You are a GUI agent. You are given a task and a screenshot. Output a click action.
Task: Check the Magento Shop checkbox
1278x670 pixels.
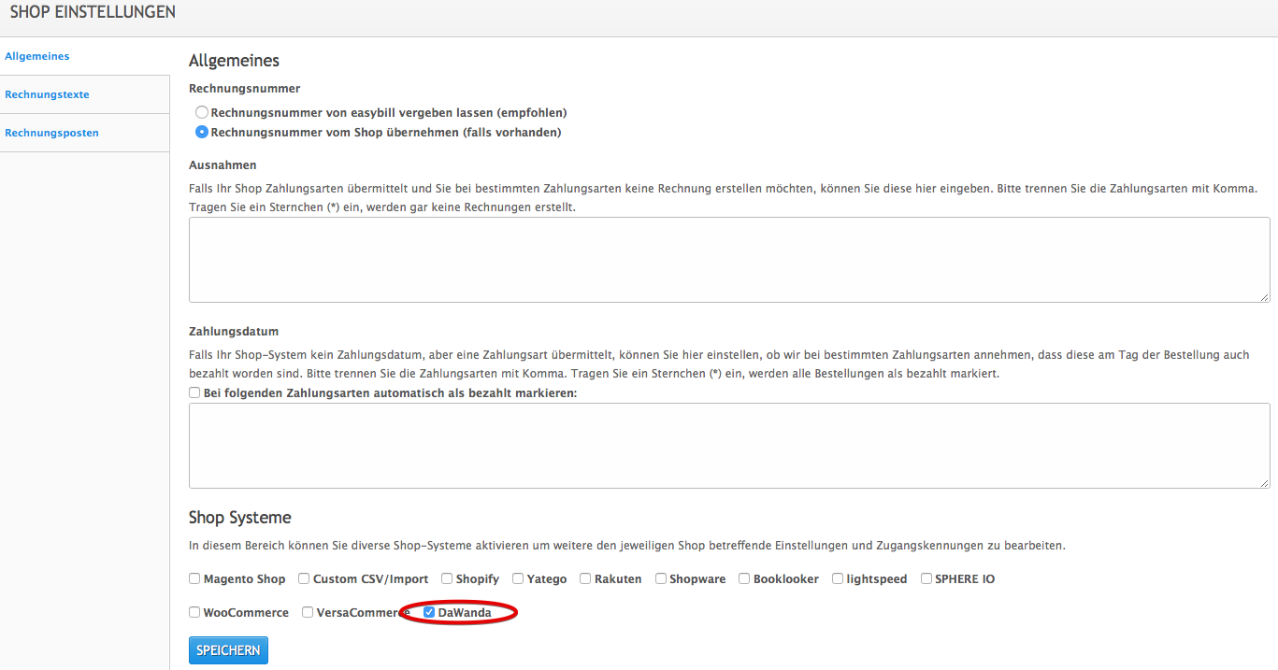pos(194,578)
